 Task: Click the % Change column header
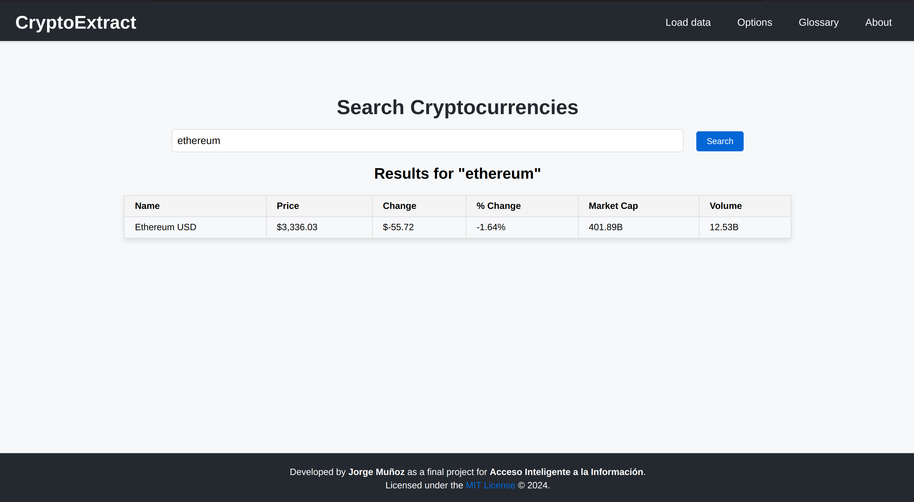(x=498, y=206)
